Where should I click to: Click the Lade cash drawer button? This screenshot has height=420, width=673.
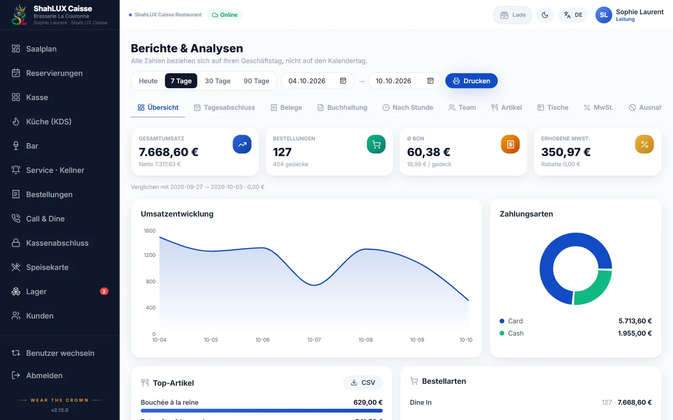(x=513, y=15)
